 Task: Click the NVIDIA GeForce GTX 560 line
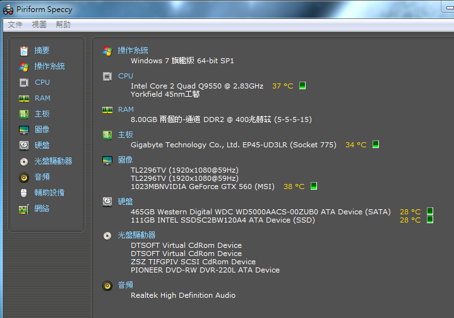click(x=203, y=187)
